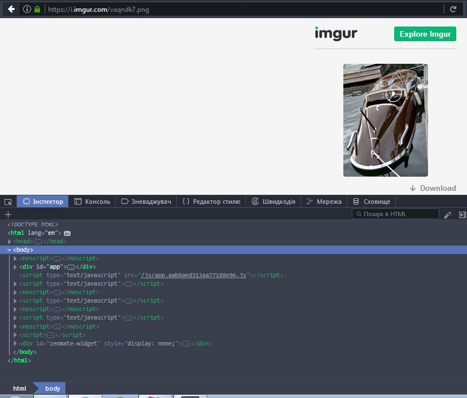Select the <!DOCTYPE html> line
The image size is (467, 398).
coord(33,224)
